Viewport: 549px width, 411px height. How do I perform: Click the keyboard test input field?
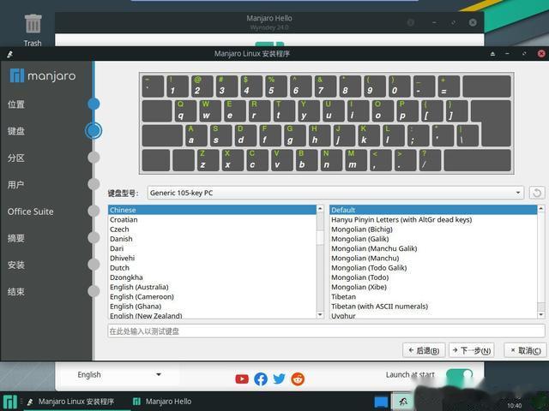(x=326, y=331)
